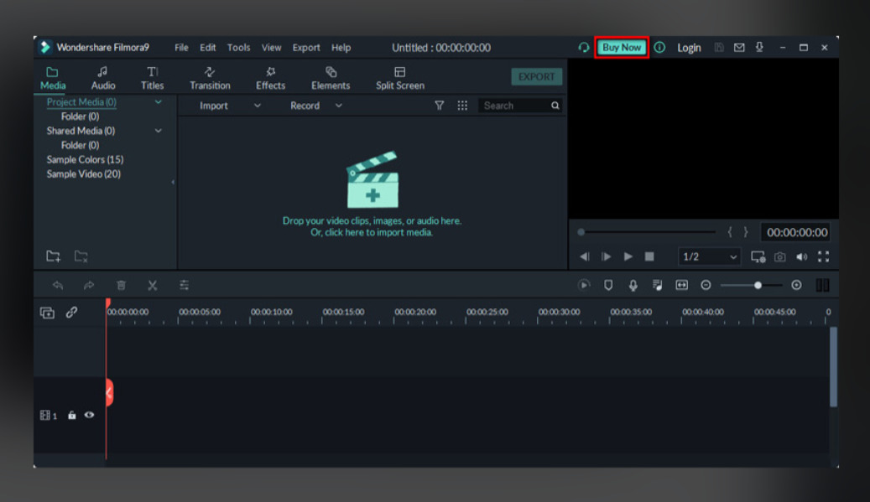Switch media to grid view icon
870x502 pixels.
tap(462, 106)
